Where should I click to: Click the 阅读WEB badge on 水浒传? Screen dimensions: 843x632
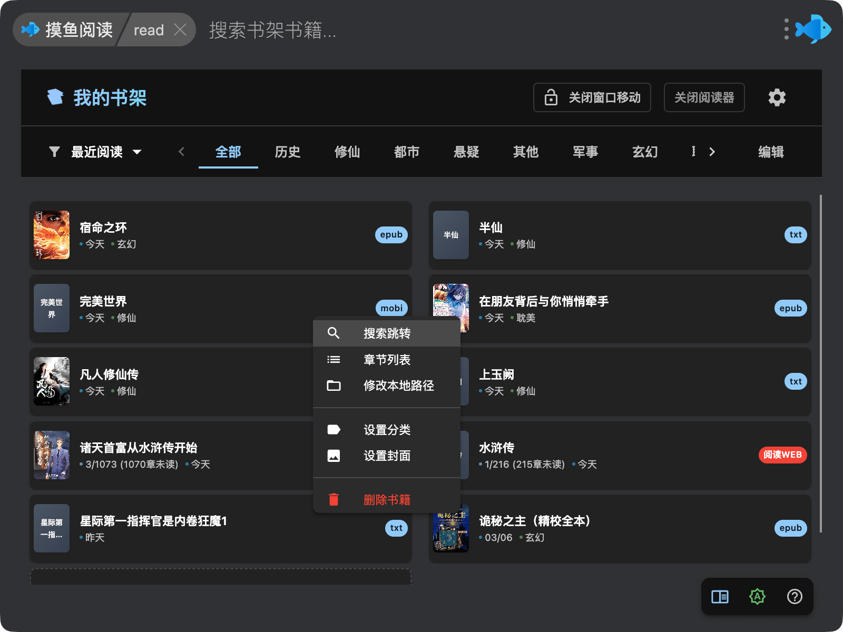[x=782, y=455]
